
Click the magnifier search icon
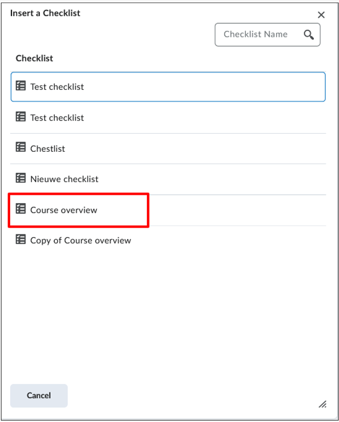[x=308, y=35]
